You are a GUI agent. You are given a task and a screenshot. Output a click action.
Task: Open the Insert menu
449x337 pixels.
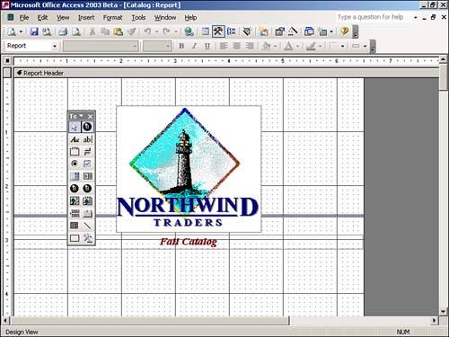(86, 18)
